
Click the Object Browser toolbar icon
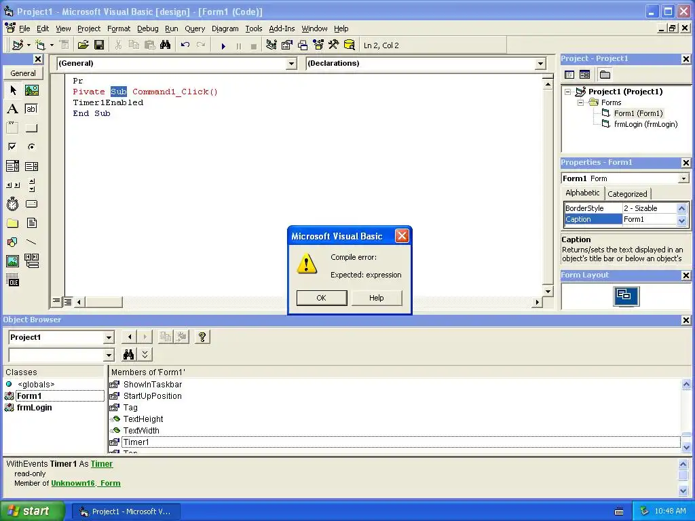pos(318,45)
